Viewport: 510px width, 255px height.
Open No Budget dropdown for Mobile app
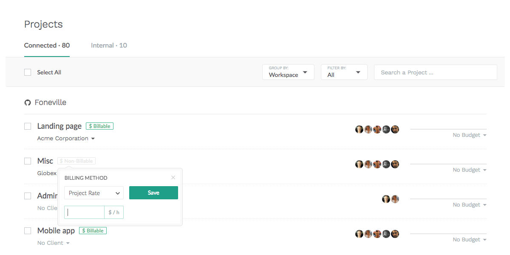pyautogui.click(x=469, y=240)
